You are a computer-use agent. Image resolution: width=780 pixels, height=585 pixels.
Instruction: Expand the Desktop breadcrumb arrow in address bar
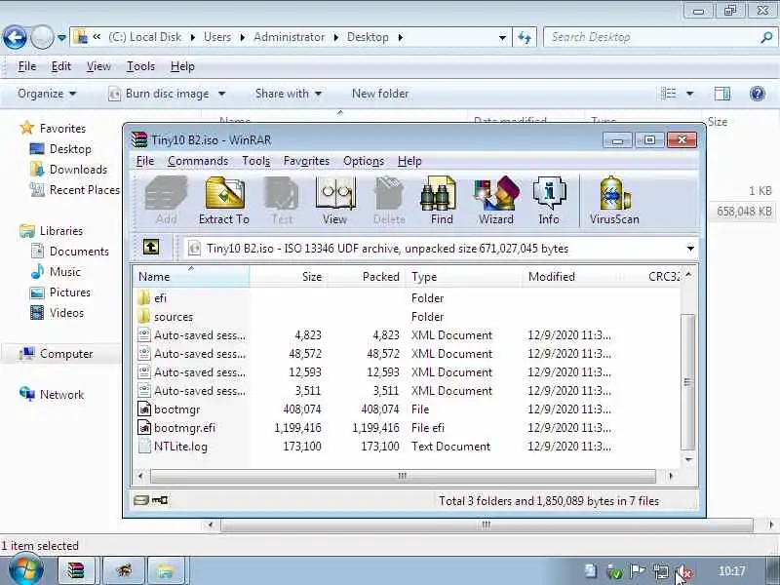[401, 37]
